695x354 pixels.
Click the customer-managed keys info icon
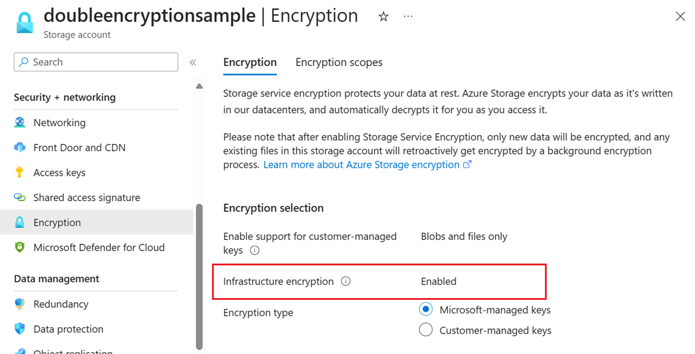pos(254,250)
